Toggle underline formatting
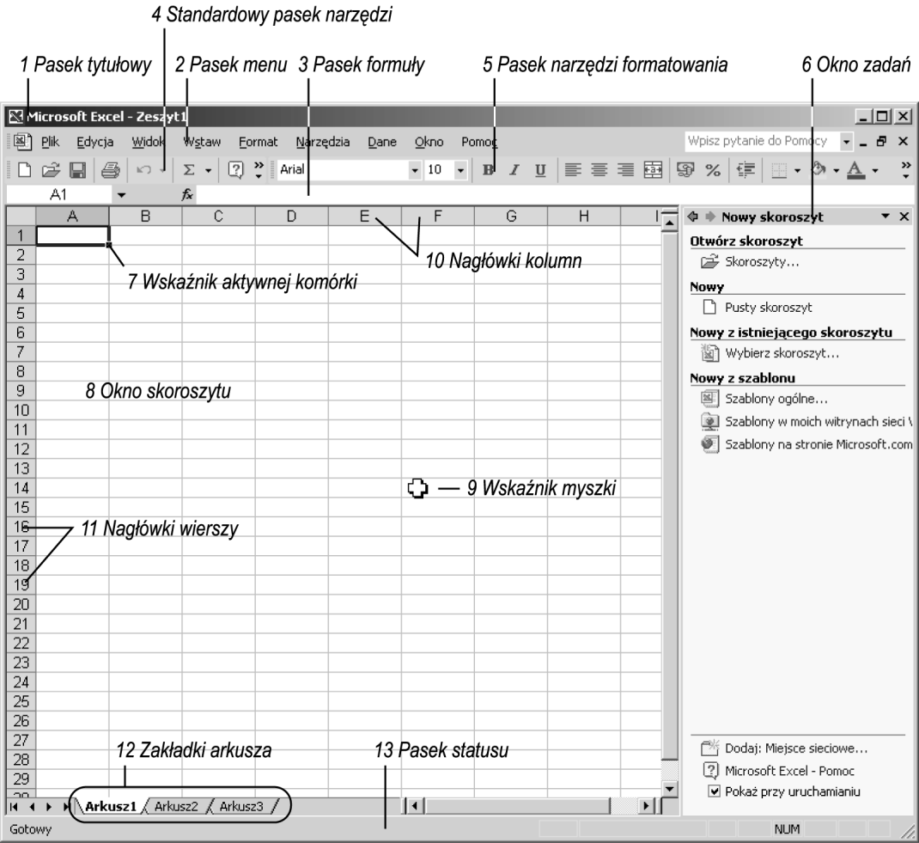 pyautogui.click(x=540, y=170)
